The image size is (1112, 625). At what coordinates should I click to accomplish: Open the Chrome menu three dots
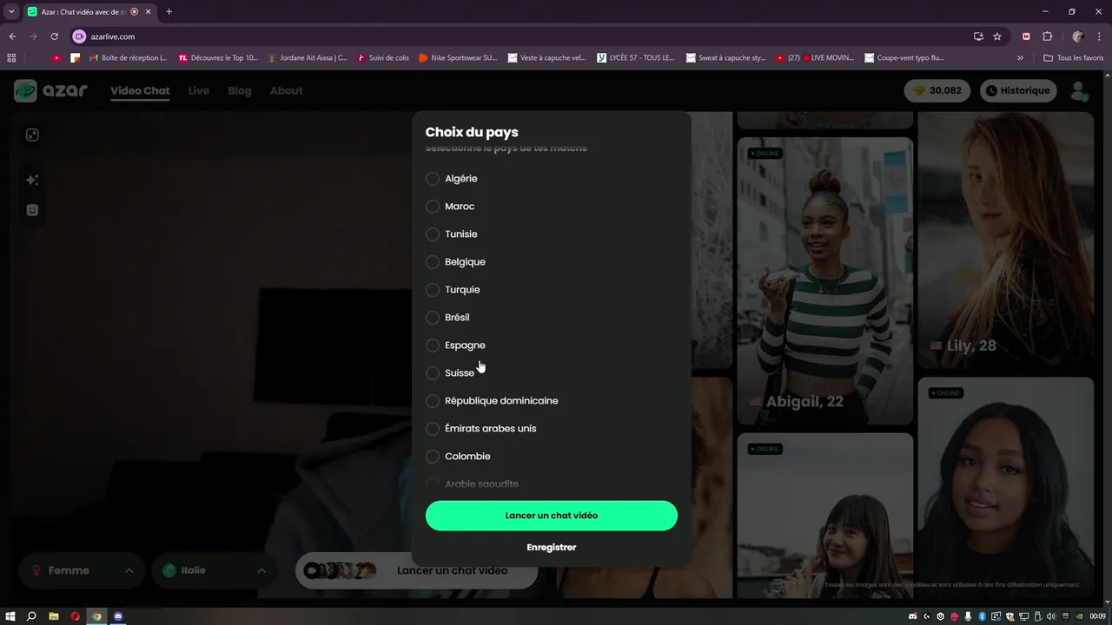pos(1100,36)
